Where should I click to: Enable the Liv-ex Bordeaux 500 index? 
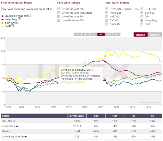pyautogui.click(x=59, y=20)
